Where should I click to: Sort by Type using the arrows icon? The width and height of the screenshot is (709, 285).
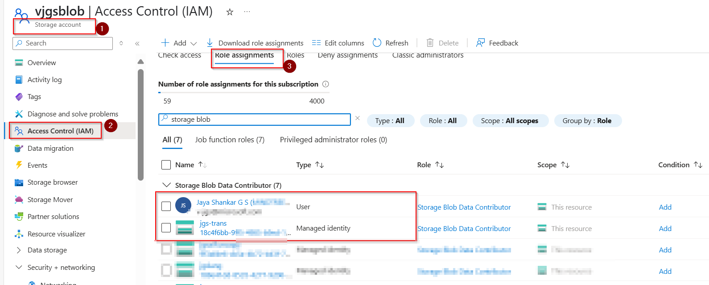pyautogui.click(x=319, y=165)
